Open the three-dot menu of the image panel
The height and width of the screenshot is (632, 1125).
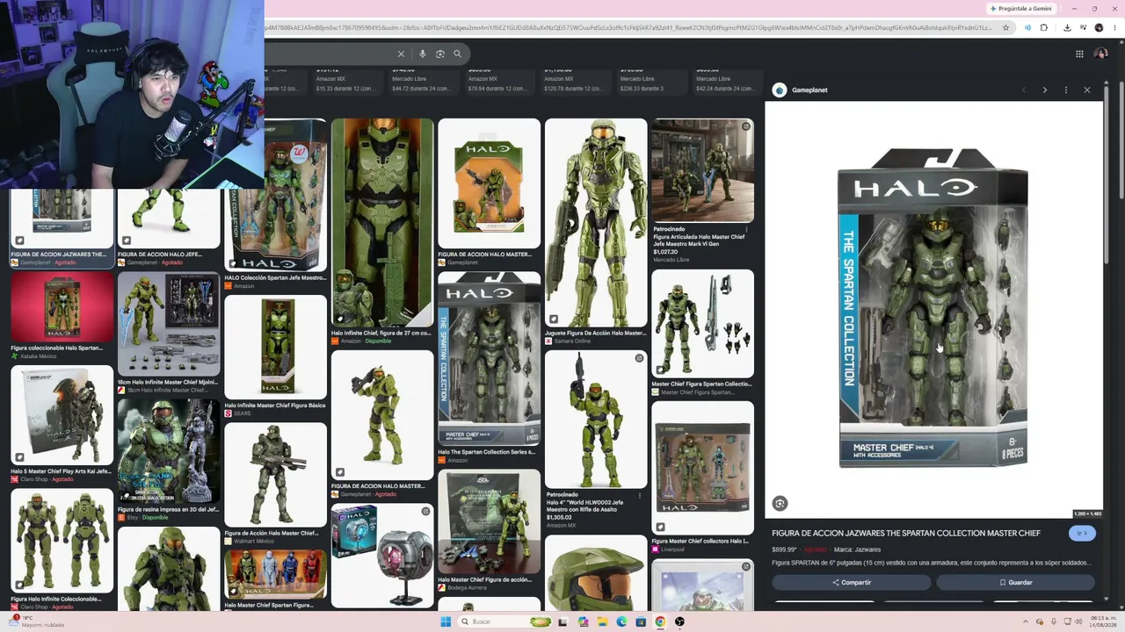(1066, 90)
